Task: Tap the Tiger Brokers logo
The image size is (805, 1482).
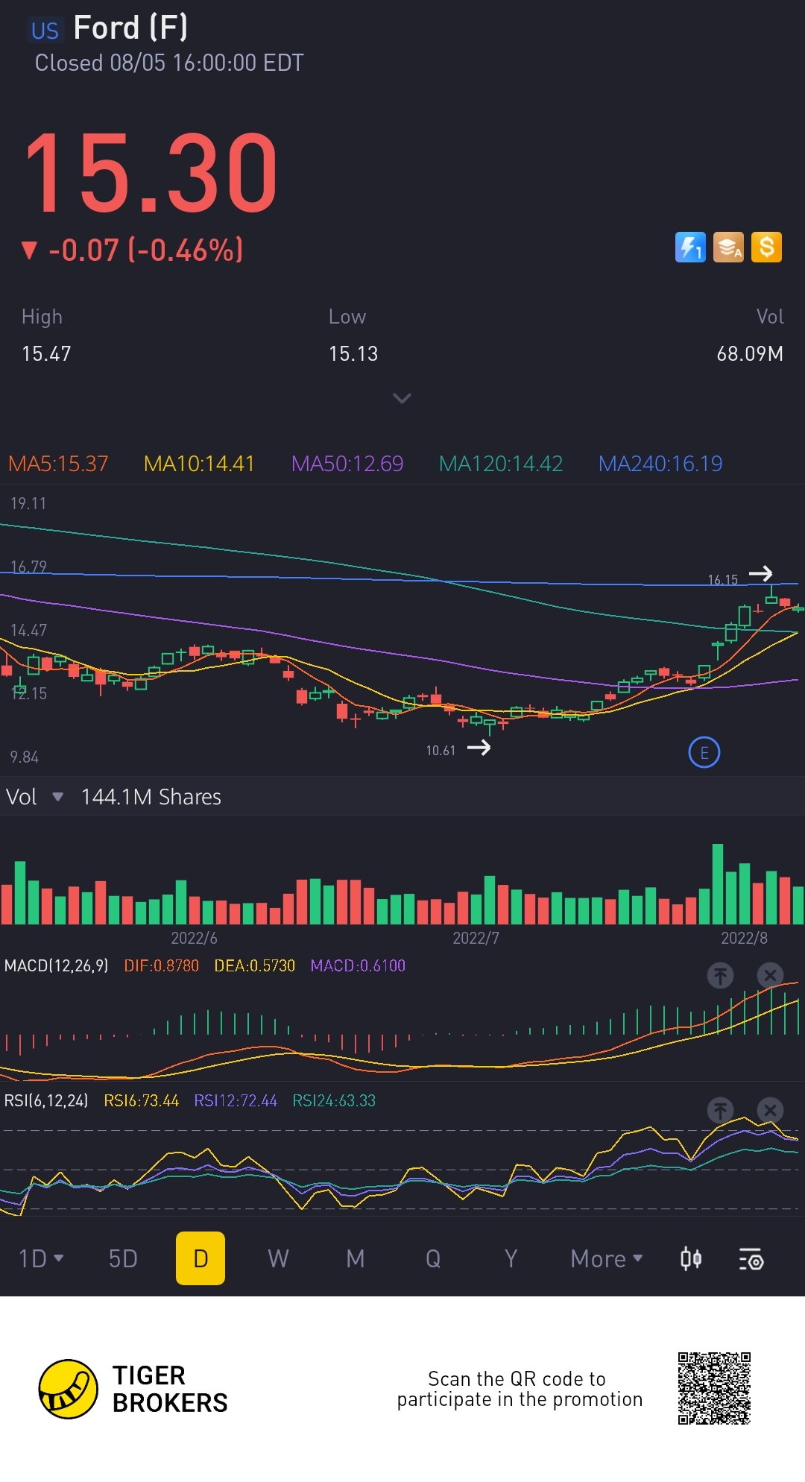Action: tap(133, 1390)
